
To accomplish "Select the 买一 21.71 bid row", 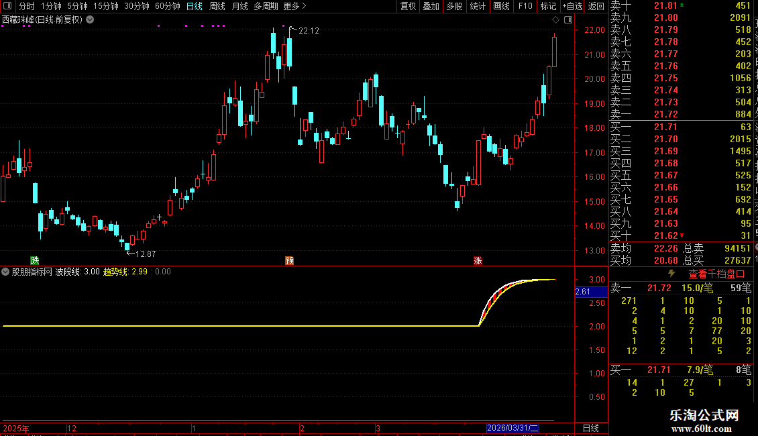I will point(681,127).
